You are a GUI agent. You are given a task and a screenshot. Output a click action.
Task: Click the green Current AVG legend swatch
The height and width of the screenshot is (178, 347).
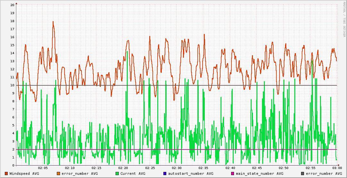coord(117,174)
